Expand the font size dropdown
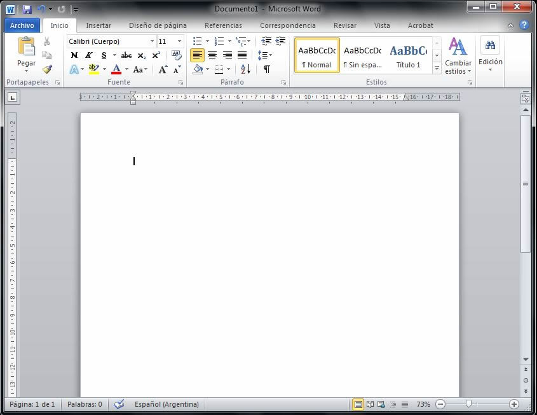Screen dimensions: 537x415 pyautogui.click(x=179, y=41)
